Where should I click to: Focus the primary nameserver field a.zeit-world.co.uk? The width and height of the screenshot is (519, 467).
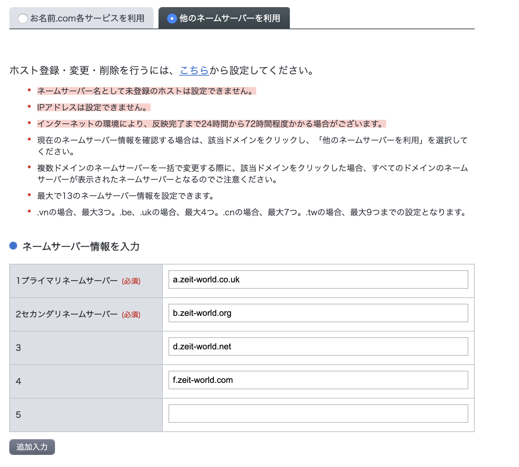(x=318, y=279)
